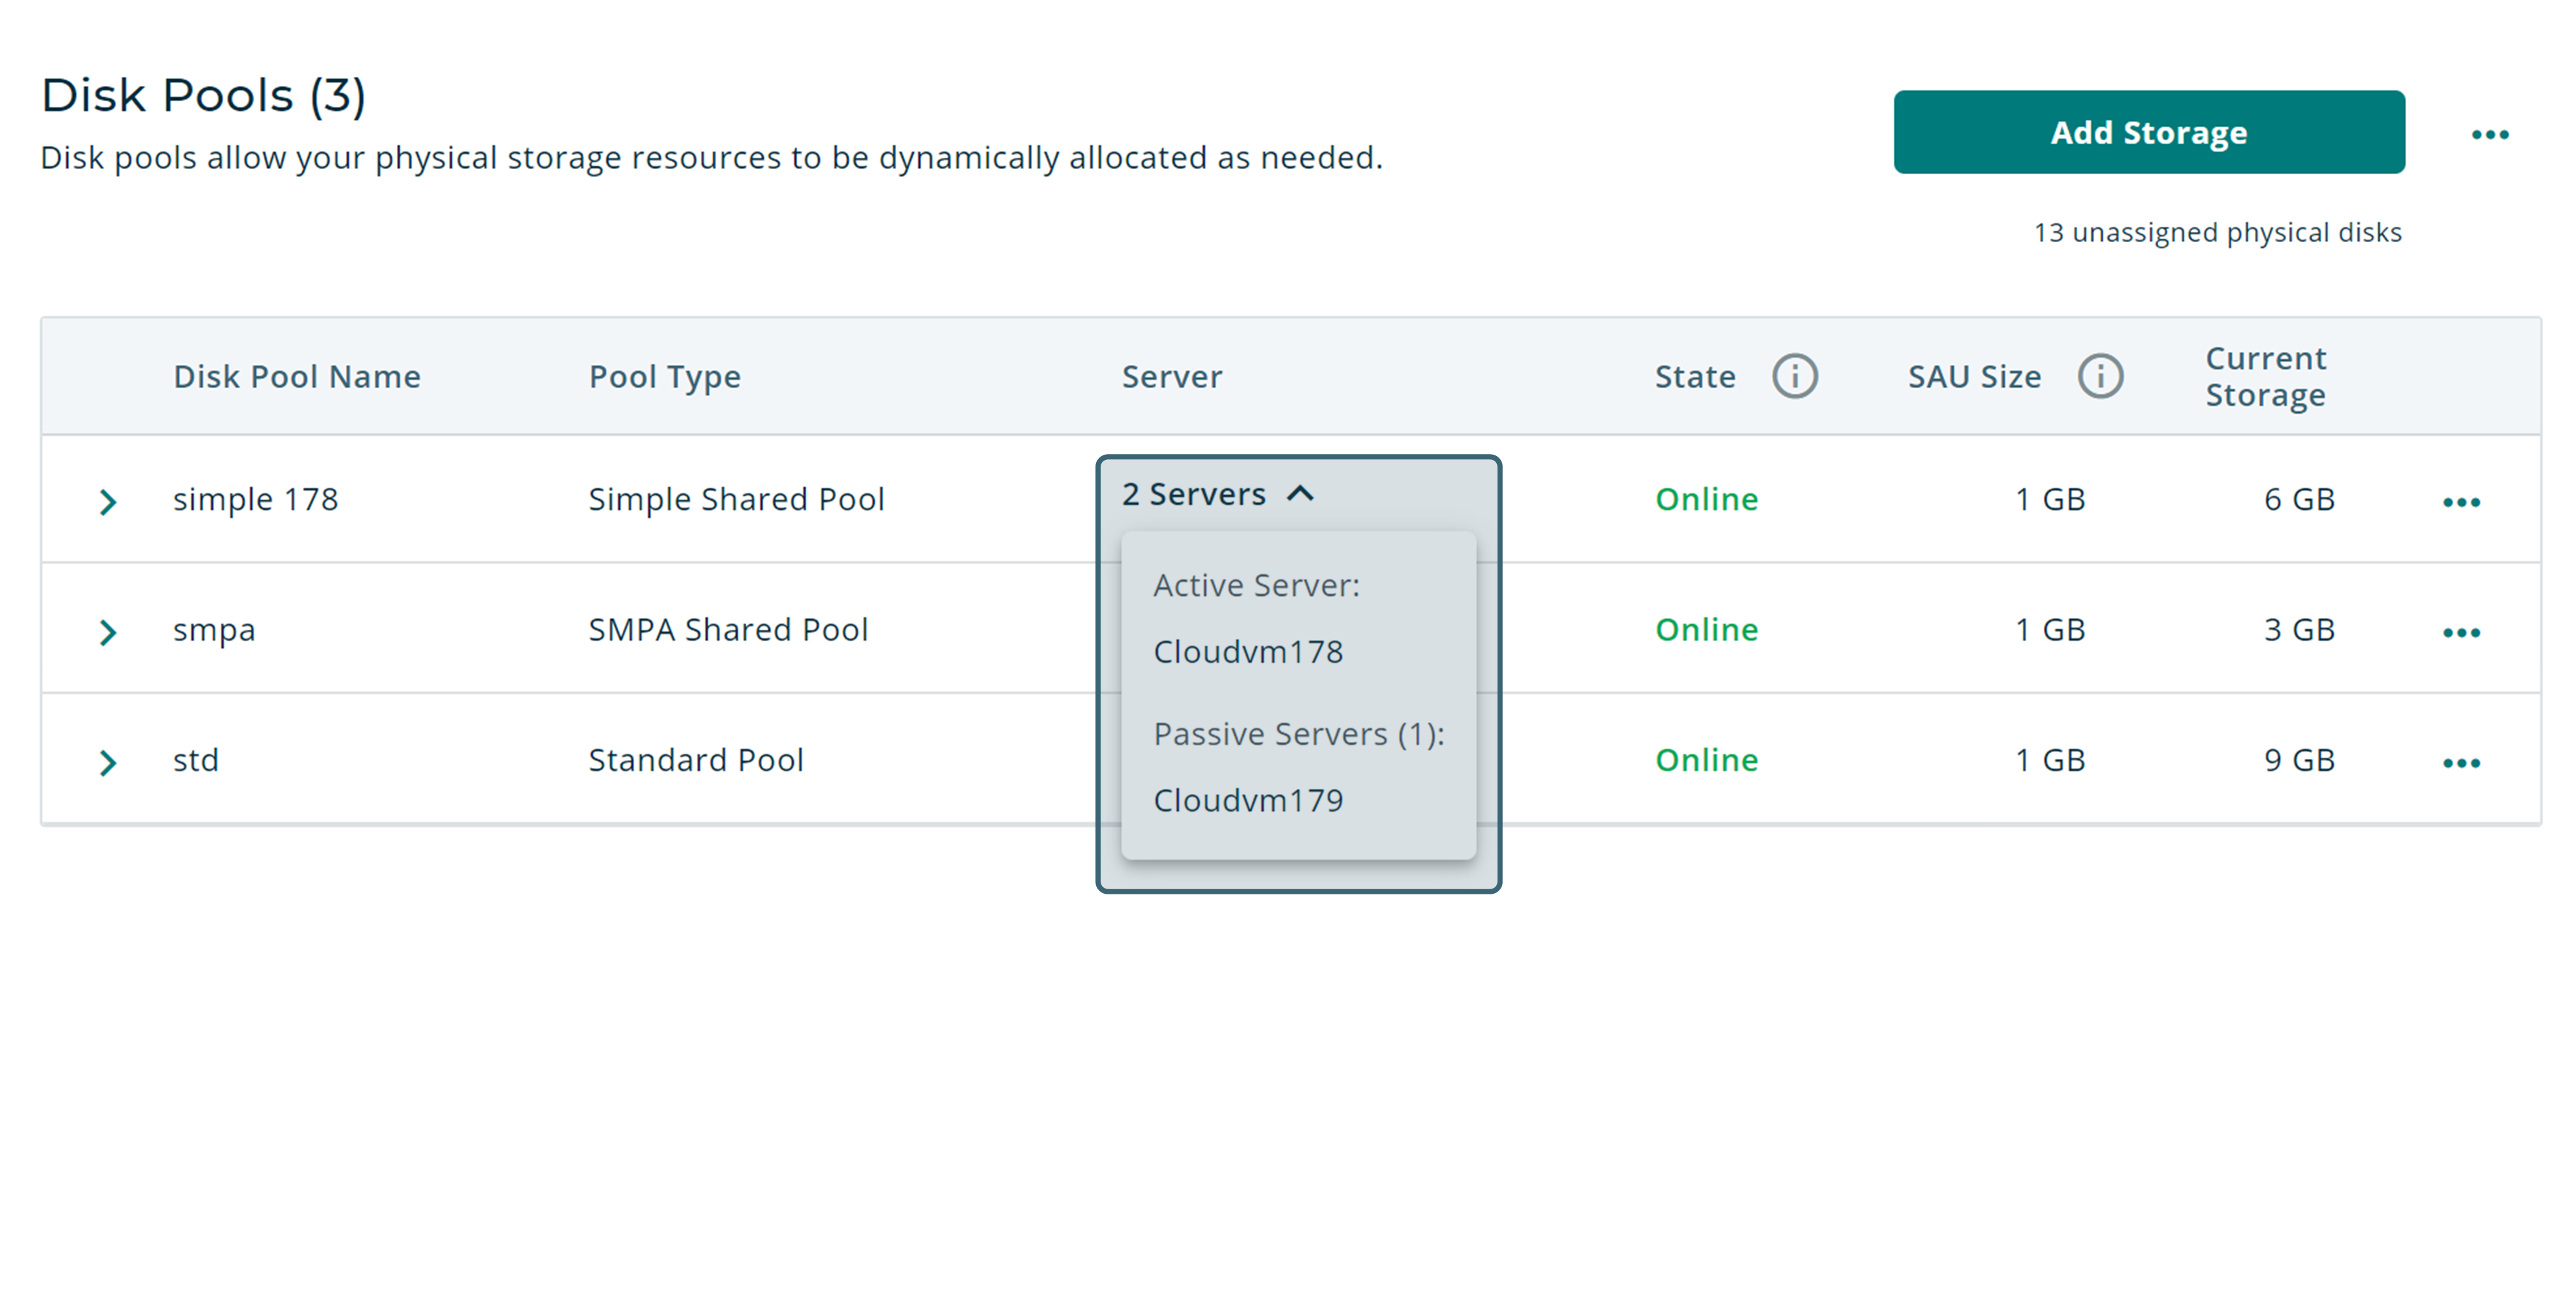Expand the std pool row
The image size is (2576, 1297).
pyautogui.click(x=108, y=763)
